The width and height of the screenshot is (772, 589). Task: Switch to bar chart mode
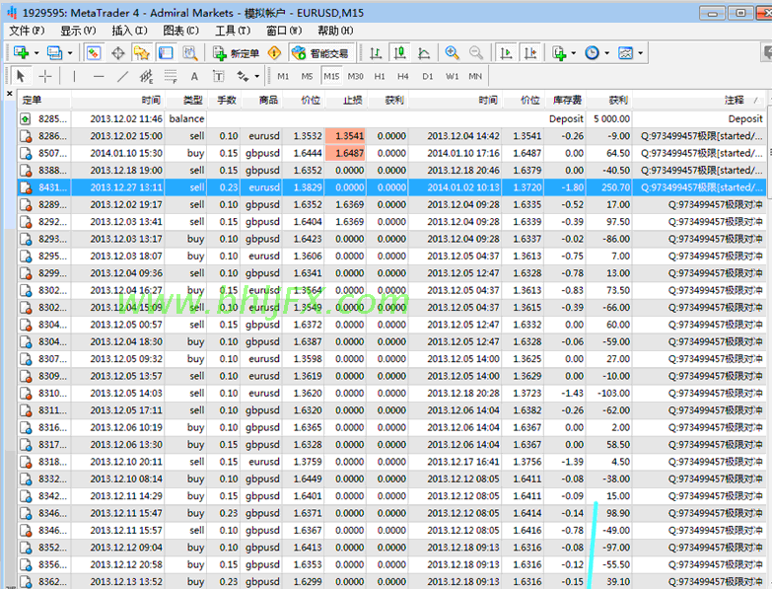[x=376, y=52]
